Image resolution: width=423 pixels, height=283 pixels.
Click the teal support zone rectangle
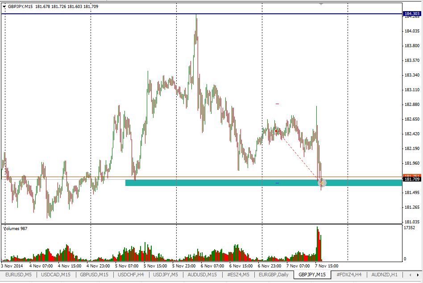click(201, 182)
